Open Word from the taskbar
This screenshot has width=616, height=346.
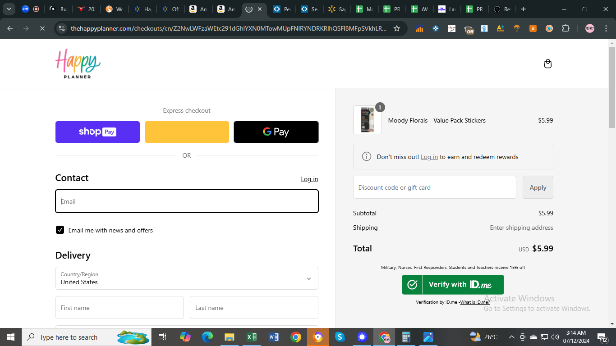tap(274, 337)
